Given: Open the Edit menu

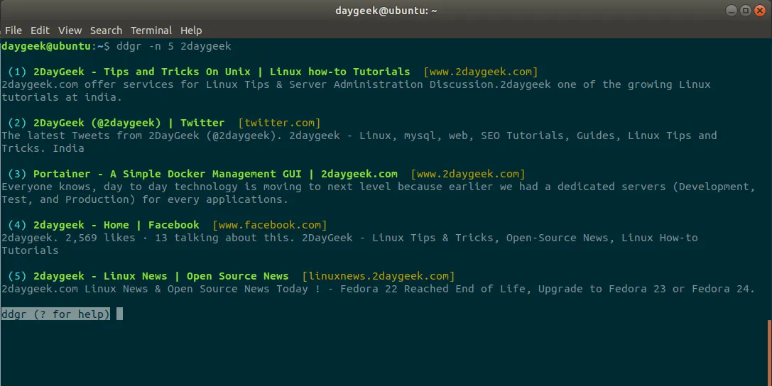Looking at the screenshot, I should 40,31.
